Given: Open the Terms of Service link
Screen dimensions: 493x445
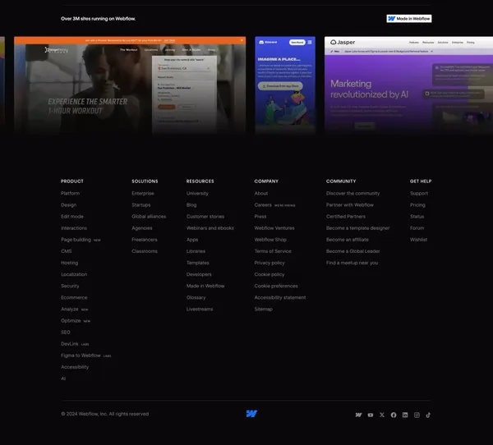Looking at the screenshot, I should click(273, 251).
